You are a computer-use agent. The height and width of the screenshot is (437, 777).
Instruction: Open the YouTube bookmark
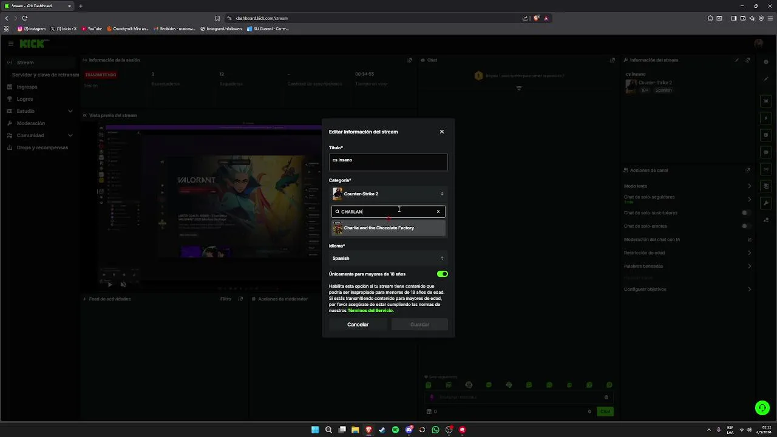pos(92,29)
